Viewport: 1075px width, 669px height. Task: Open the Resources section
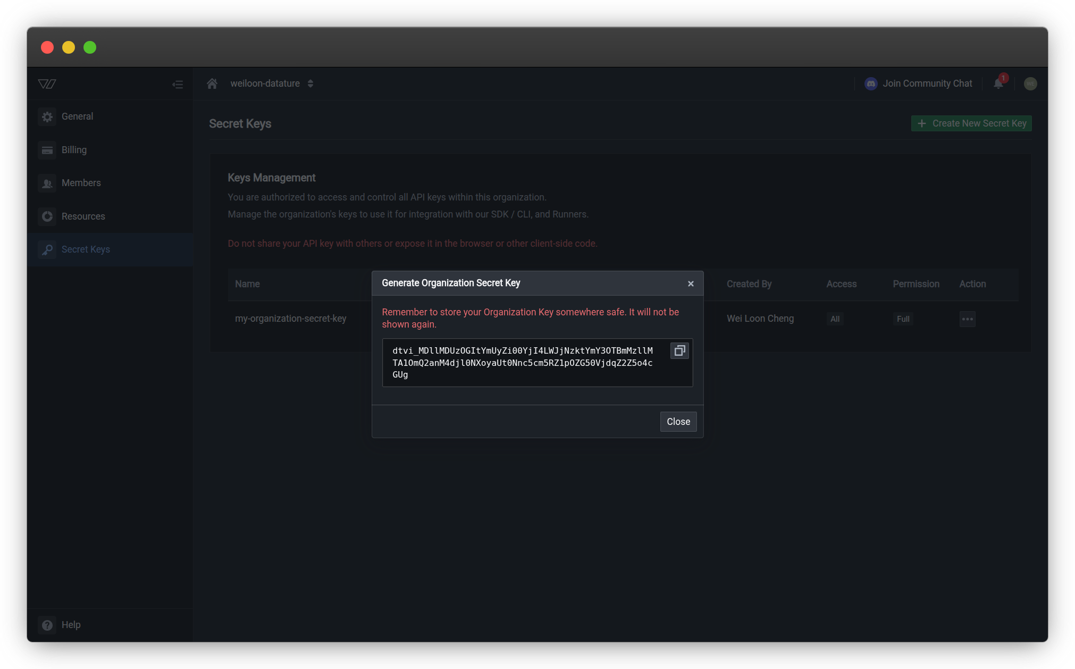tap(83, 216)
